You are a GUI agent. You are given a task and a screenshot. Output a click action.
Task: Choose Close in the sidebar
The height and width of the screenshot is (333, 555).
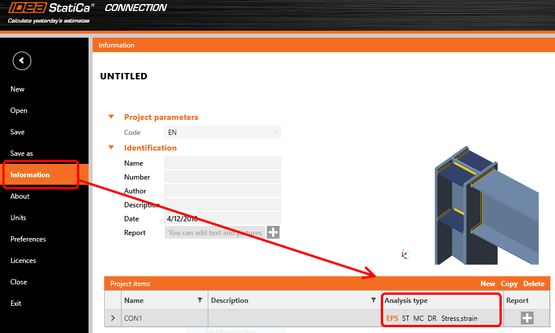pyautogui.click(x=19, y=282)
